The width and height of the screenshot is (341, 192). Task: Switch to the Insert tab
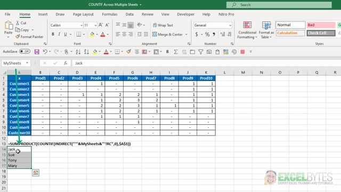pyautogui.click(x=43, y=14)
